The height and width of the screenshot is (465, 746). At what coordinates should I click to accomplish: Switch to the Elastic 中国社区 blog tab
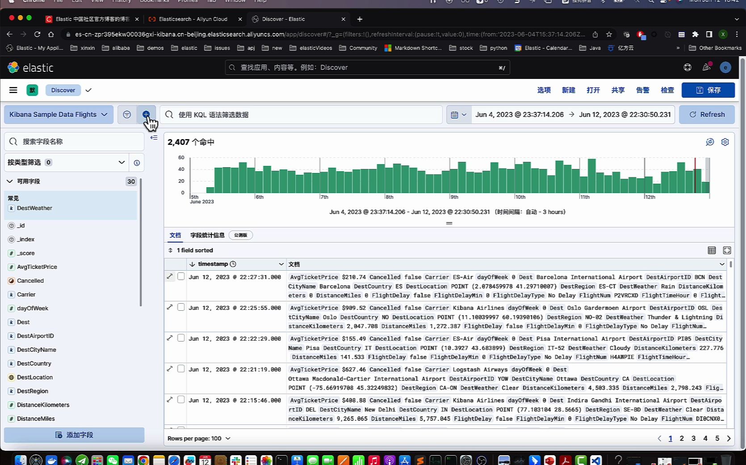click(92, 19)
